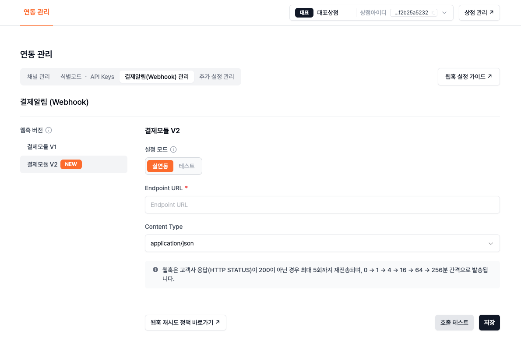The width and height of the screenshot is (521, 341).
Task: Open 웹훅 재시도 정책 바로가기 link
Action: (x=185, y=322)
